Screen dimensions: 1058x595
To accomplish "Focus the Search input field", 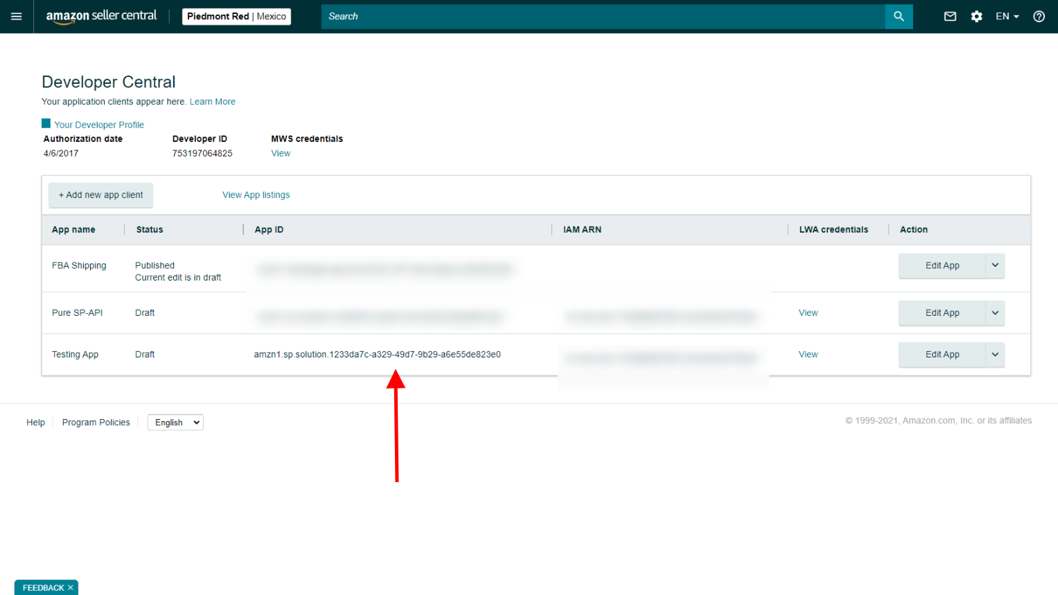I will [x=603, y=17].
